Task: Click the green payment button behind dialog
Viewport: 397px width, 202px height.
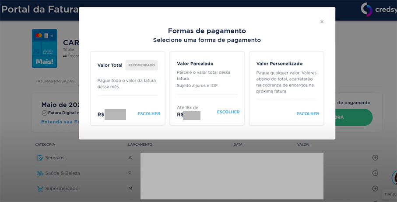Action: [354, 117]
